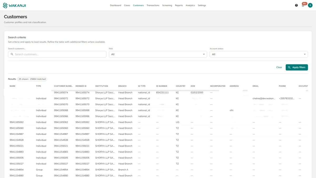Go to Dashboard in top navigation
The height and width of the screenshot is (178, 316).
116,5
